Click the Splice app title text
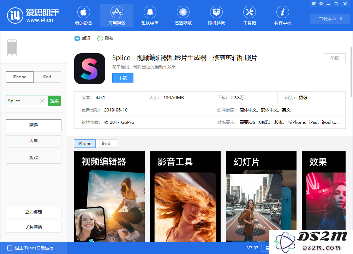The height and width of the screenshot is (254, 353). [x=185, y=58]
